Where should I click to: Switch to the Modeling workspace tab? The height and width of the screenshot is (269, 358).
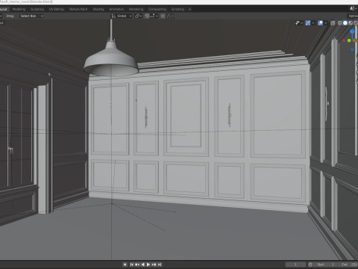19,9
